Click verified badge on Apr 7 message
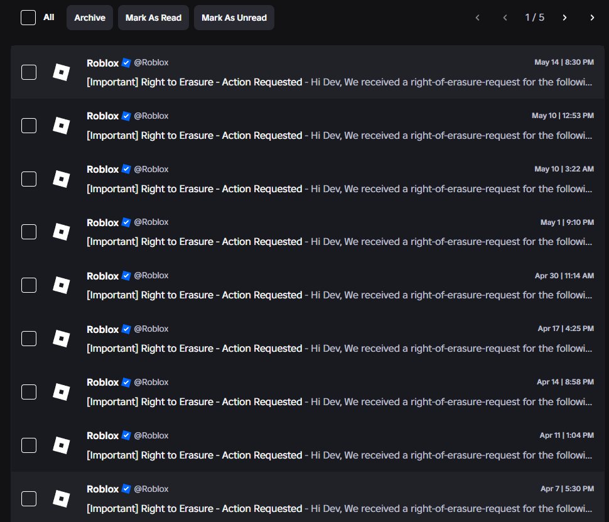This screenshot has width=609, height=522. [126, 489]
